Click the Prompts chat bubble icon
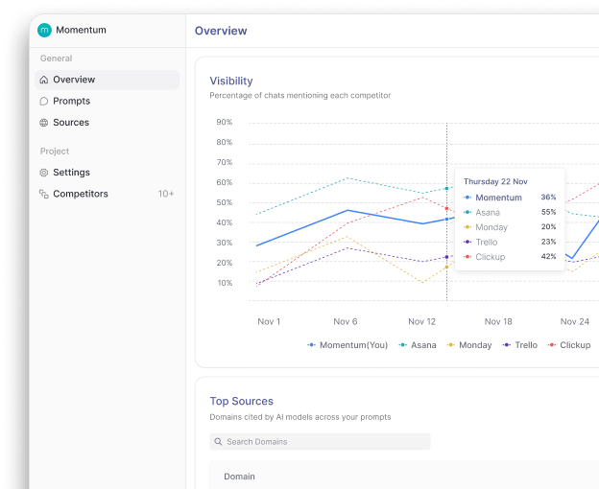This screenshot has height=489, width=599. click(44, 101)
